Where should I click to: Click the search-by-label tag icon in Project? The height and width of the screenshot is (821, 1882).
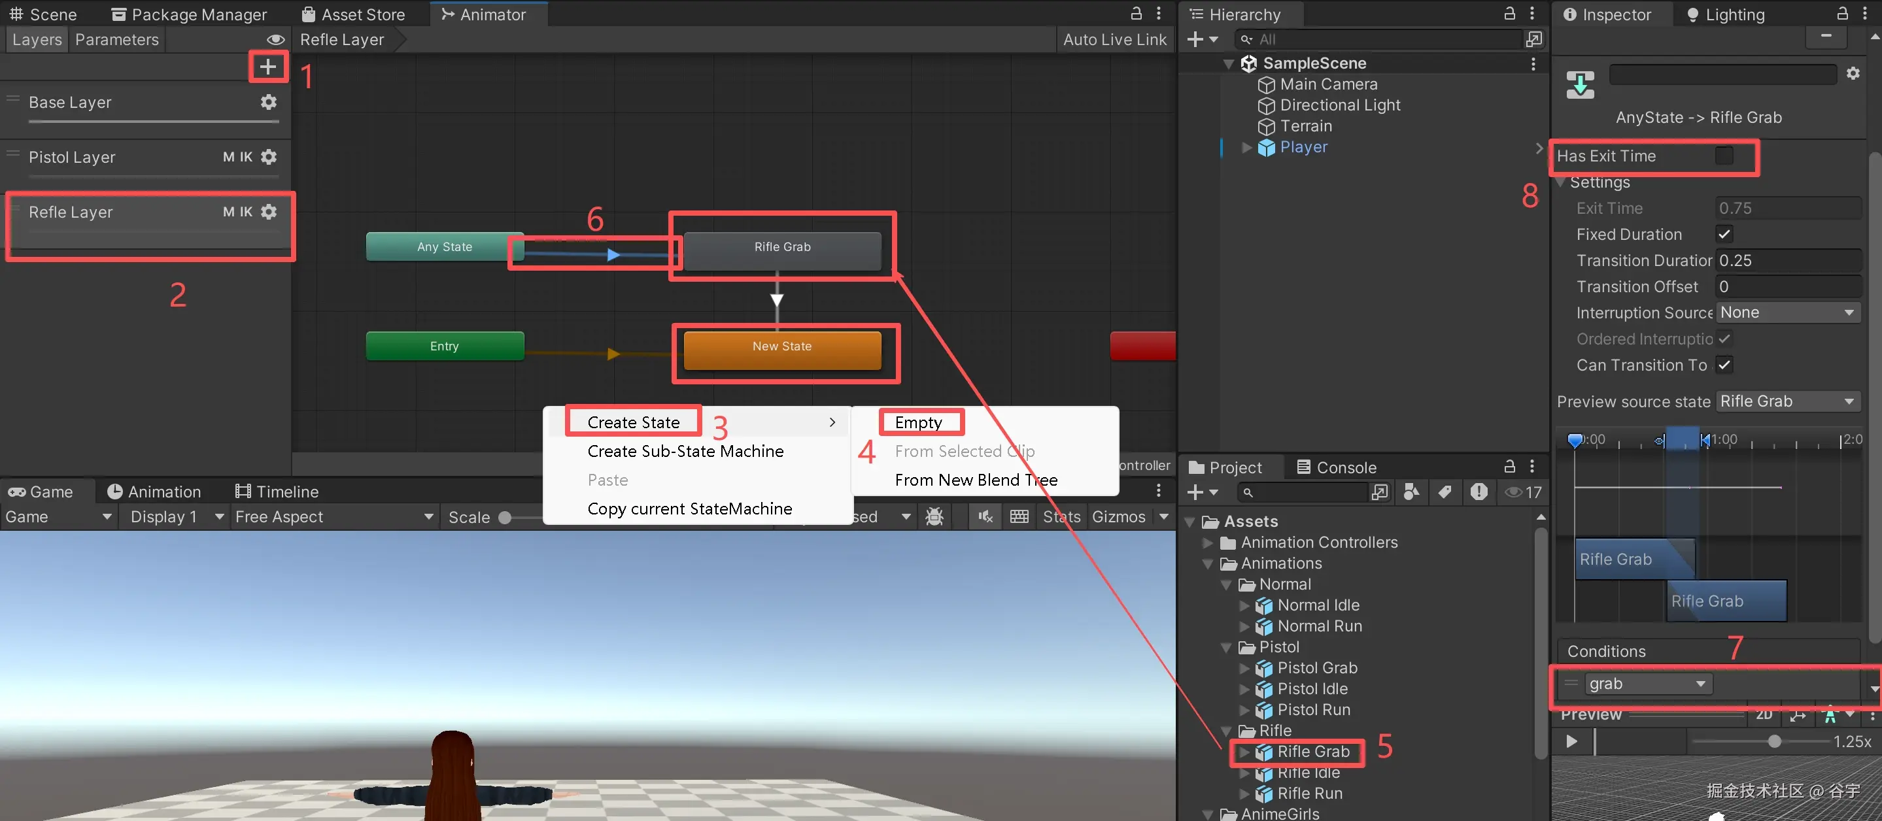point(1445,492)
